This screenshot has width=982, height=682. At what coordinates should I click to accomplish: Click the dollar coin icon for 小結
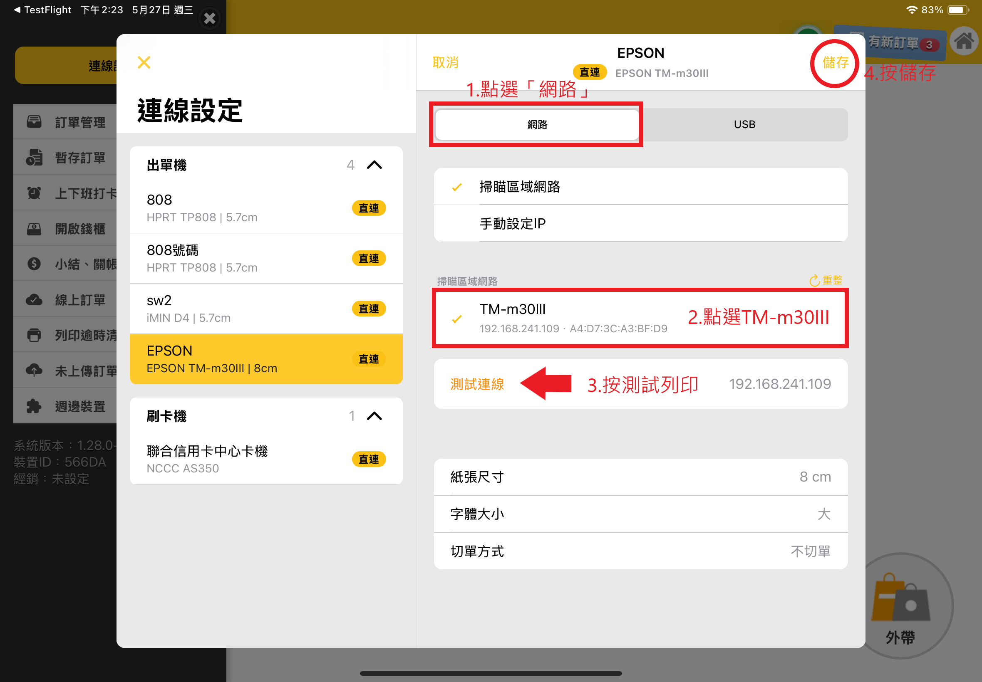click(34, 264)
